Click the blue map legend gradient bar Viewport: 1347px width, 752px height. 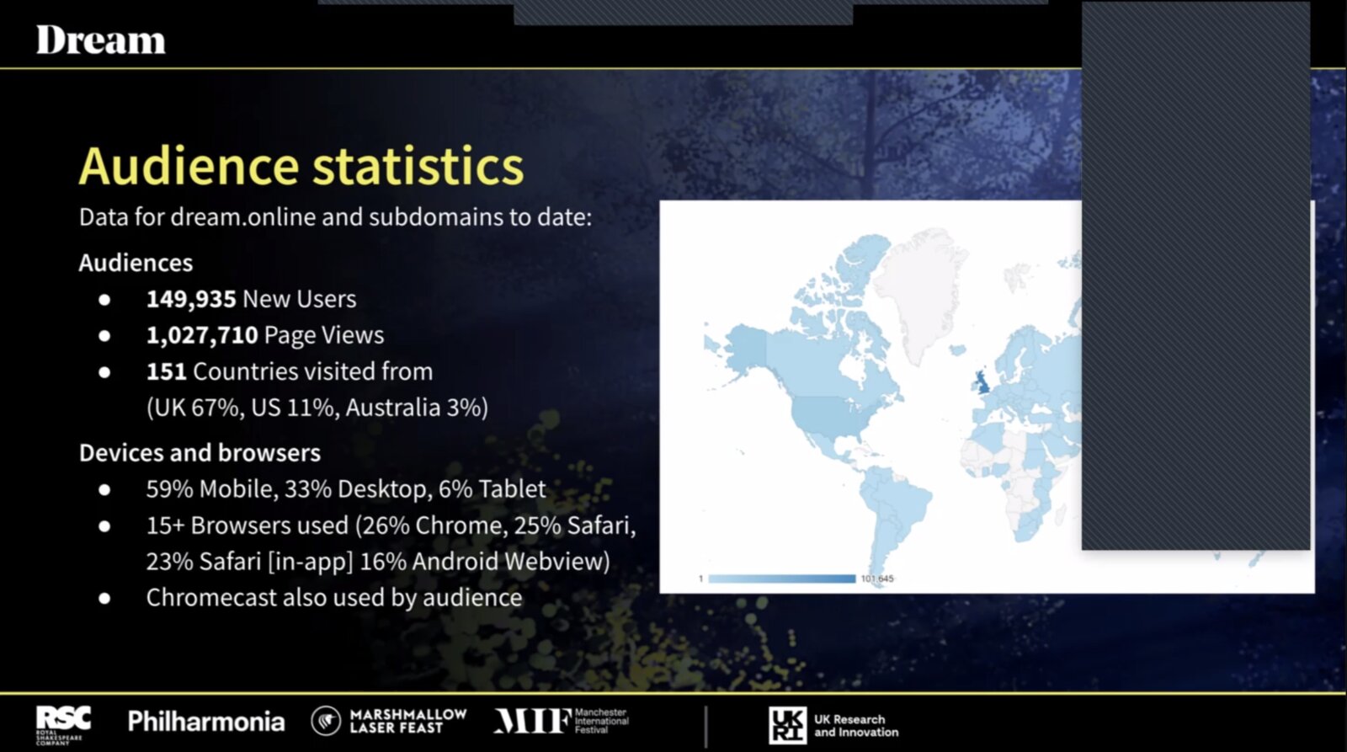click(x=782, y=579)
